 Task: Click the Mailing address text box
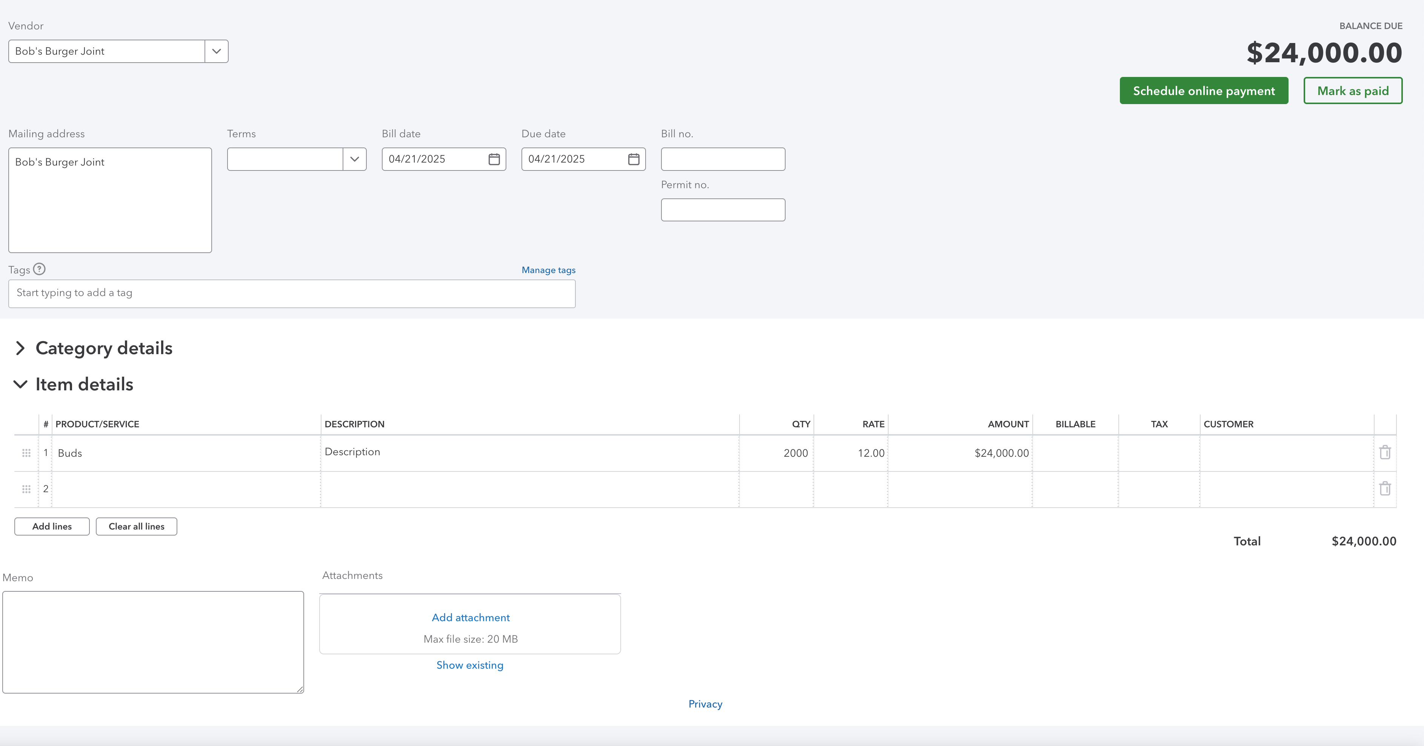[x=110, y=200]
